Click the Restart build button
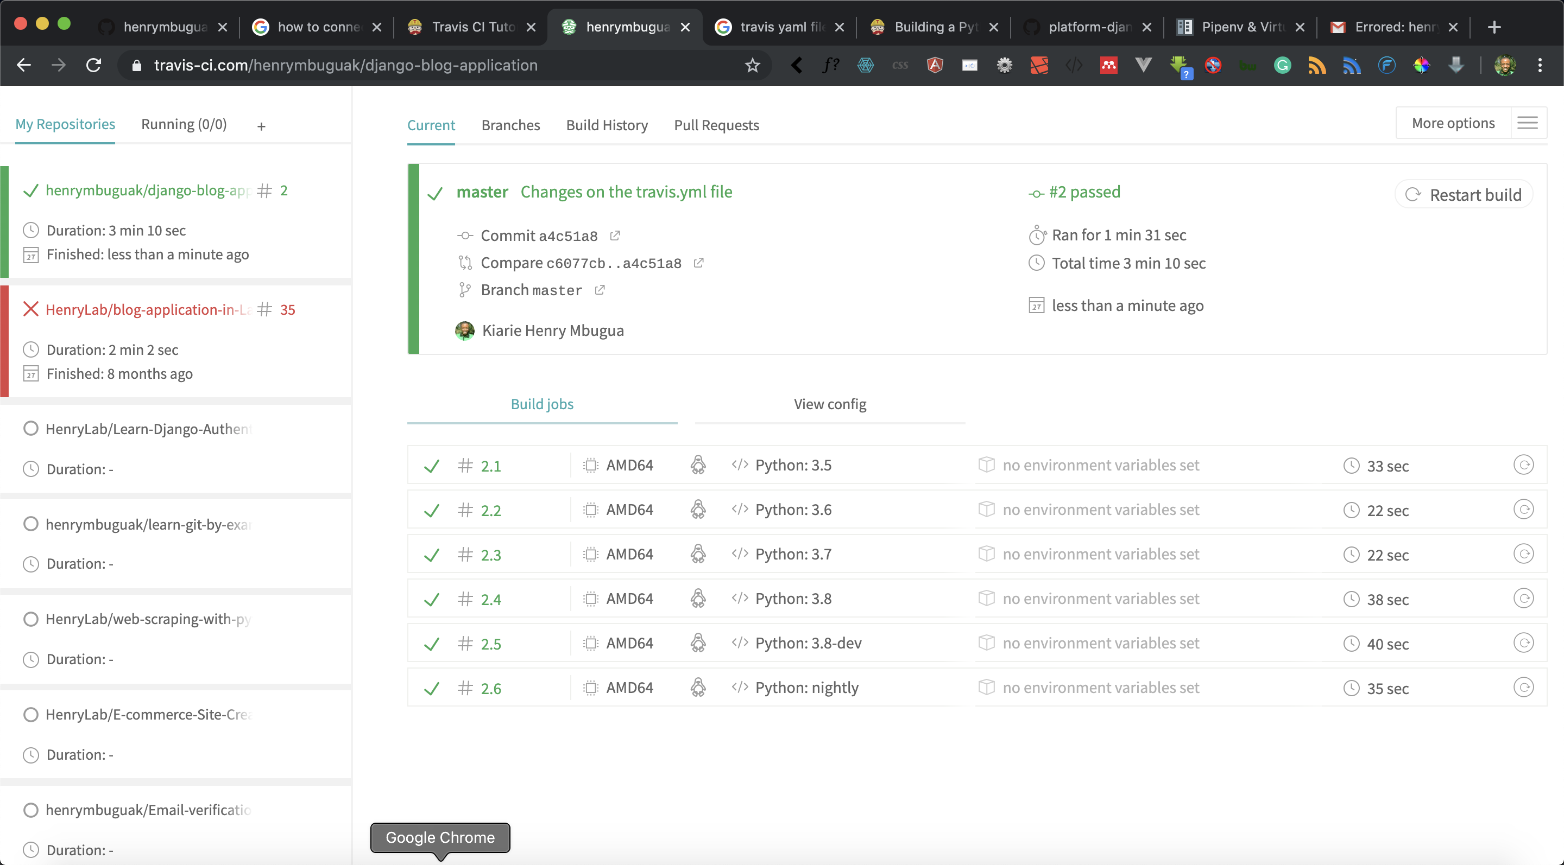This screenshot has width=1564, height=865. coord(1463,195)
